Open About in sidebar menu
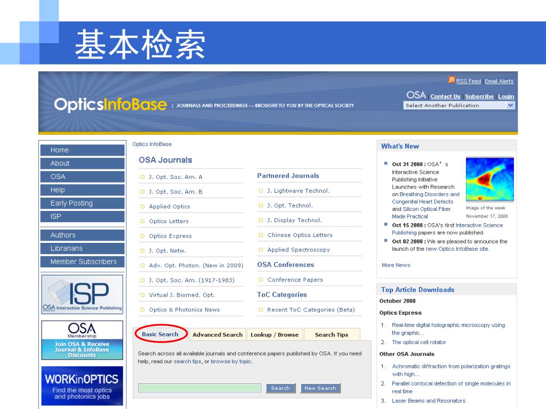Screen dimensions: 546x409 pos(82,163)
